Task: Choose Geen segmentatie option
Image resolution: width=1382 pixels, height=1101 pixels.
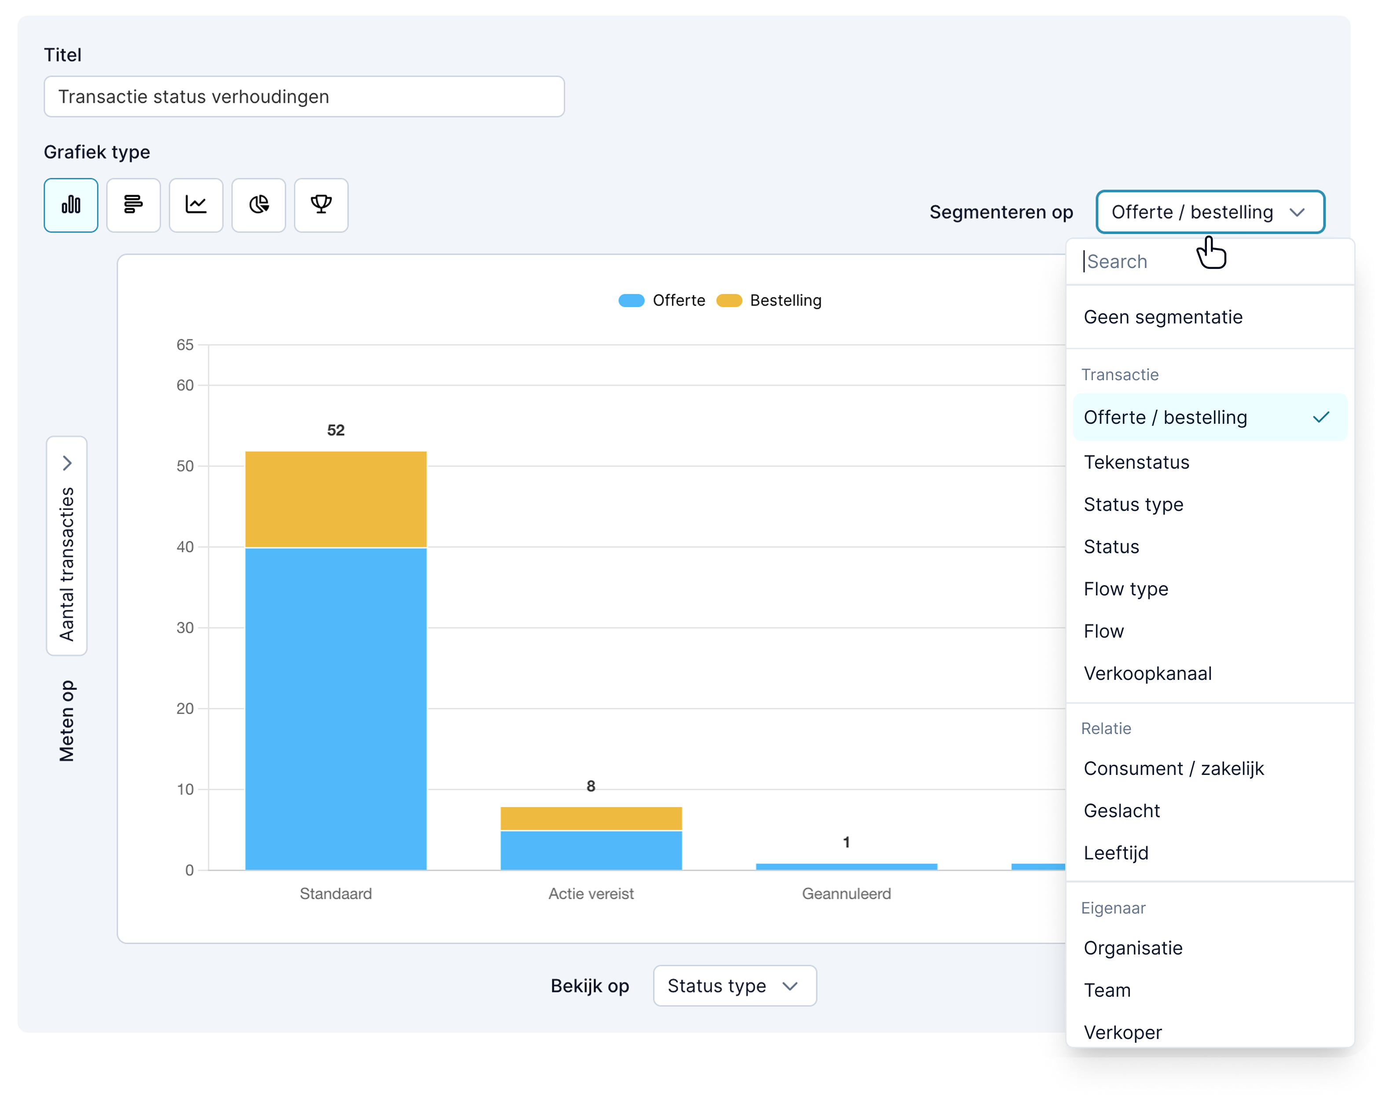Action: pyautogui.click(x=1163, y=317)
